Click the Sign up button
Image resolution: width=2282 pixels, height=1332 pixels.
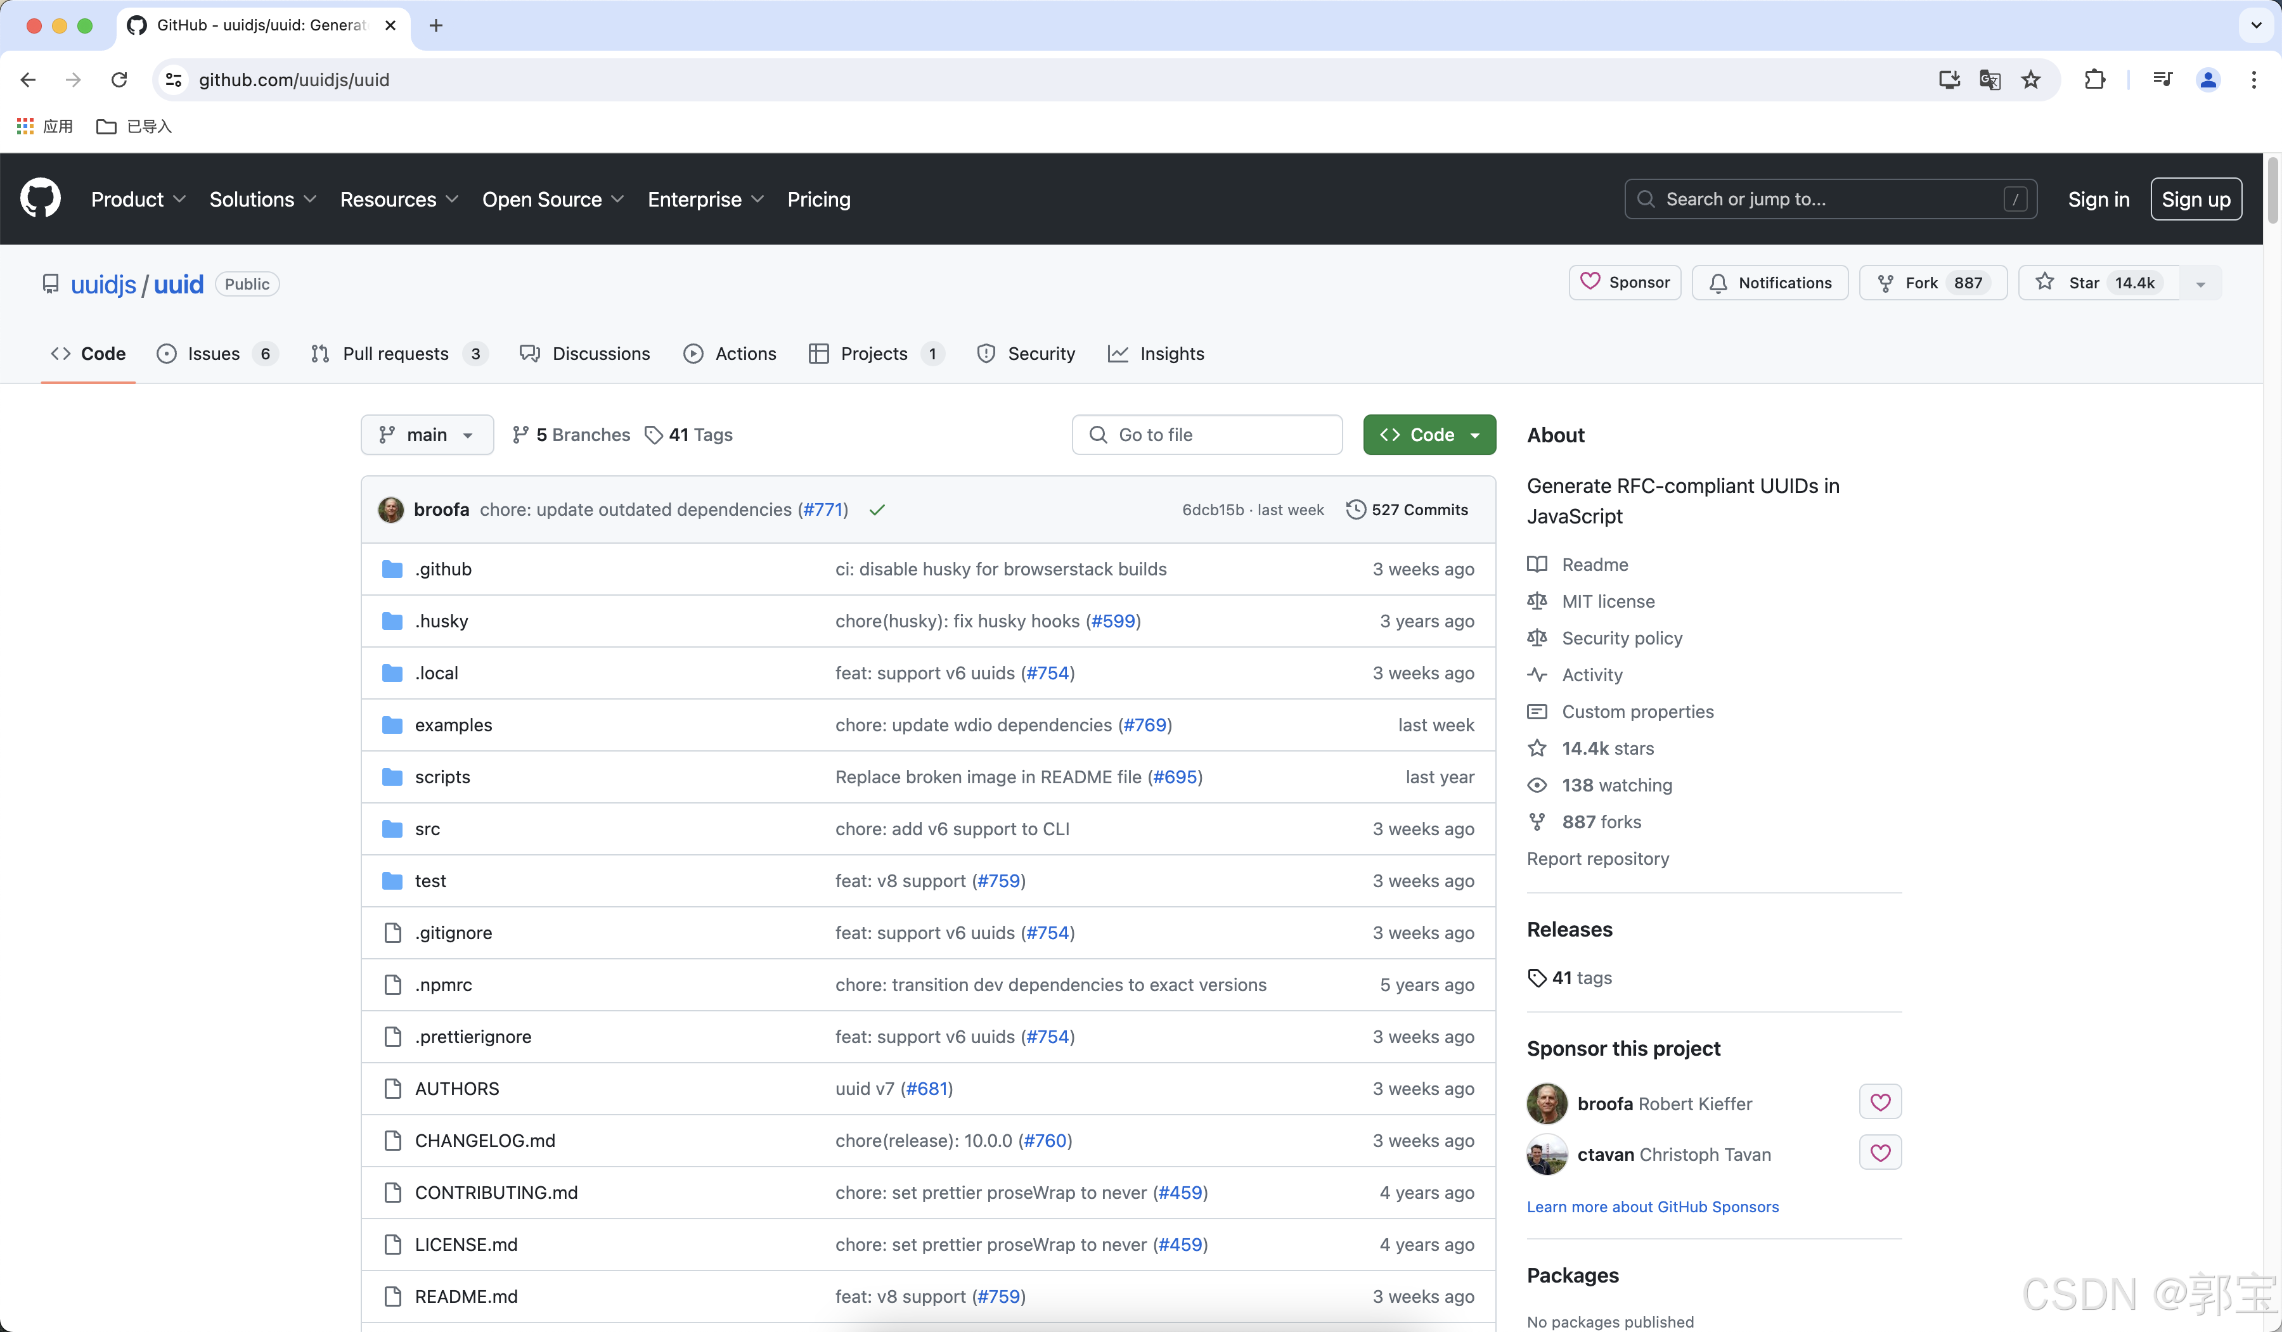2196,198
